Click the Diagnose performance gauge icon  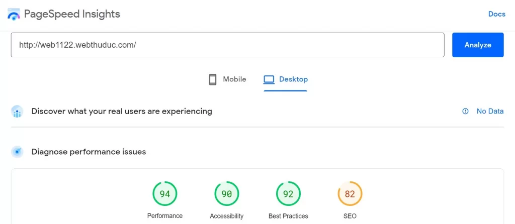click(x=17, y=152)
